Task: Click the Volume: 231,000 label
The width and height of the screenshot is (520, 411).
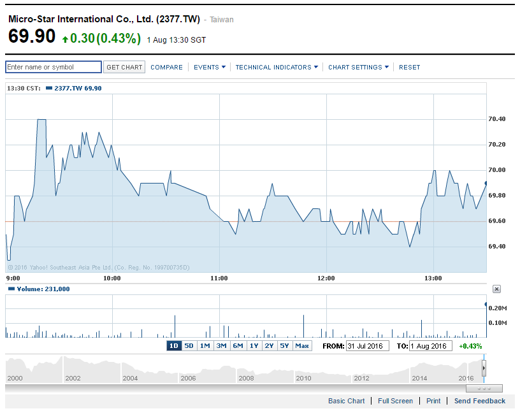Action: [x=43, y=289]
